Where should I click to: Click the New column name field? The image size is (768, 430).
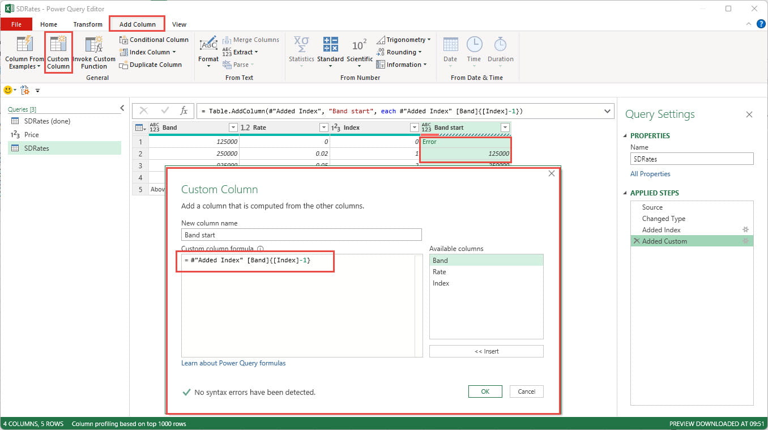coord(301,235)
